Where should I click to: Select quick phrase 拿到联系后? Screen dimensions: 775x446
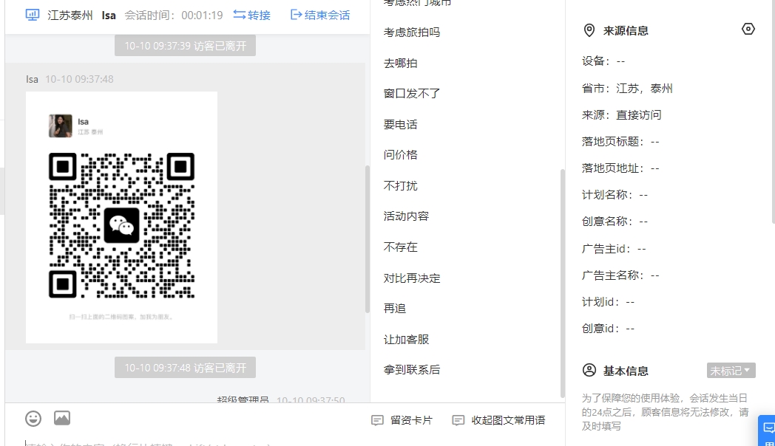412,370
